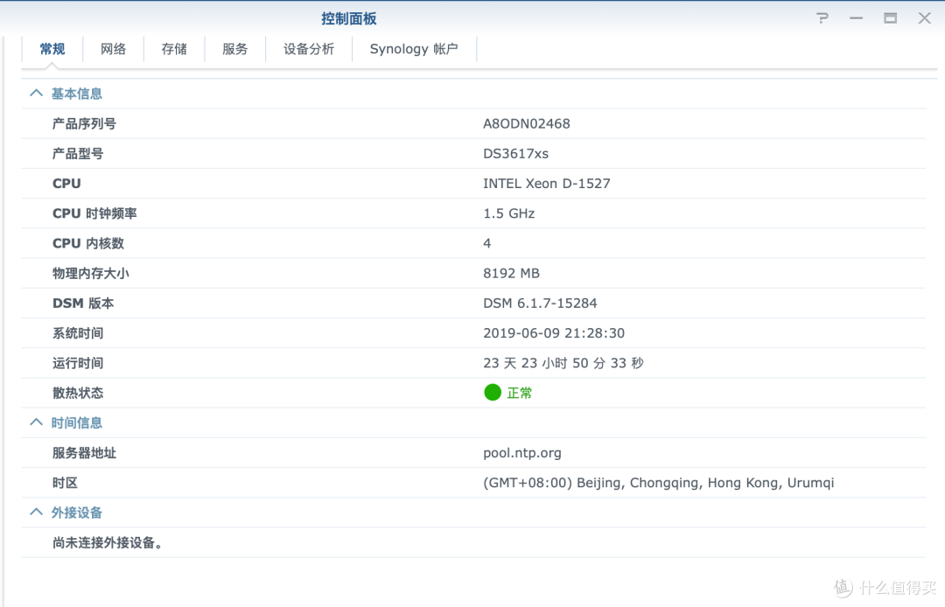Collapse the 外接设备 section chevron

click(36, 513)
